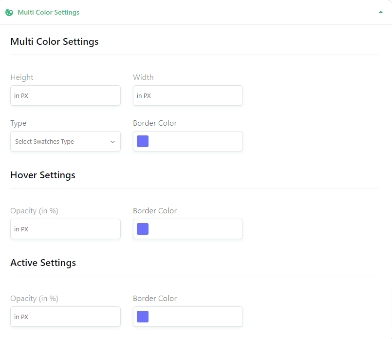Click the Active Settings section heading

point(43,263)
